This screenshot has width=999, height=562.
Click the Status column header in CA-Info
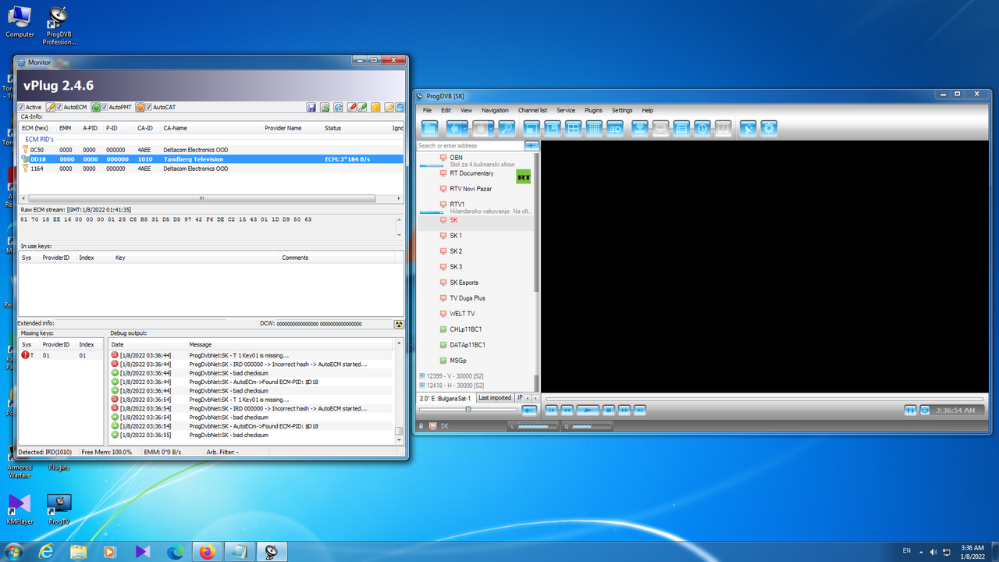point(355,127)
